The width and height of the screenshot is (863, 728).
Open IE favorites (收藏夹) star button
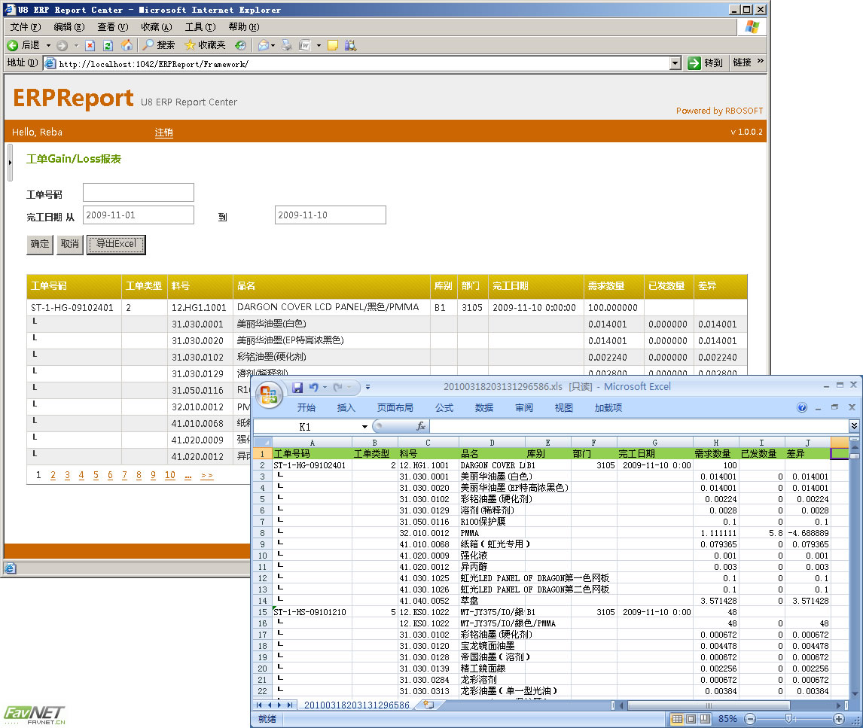(205, 45)
